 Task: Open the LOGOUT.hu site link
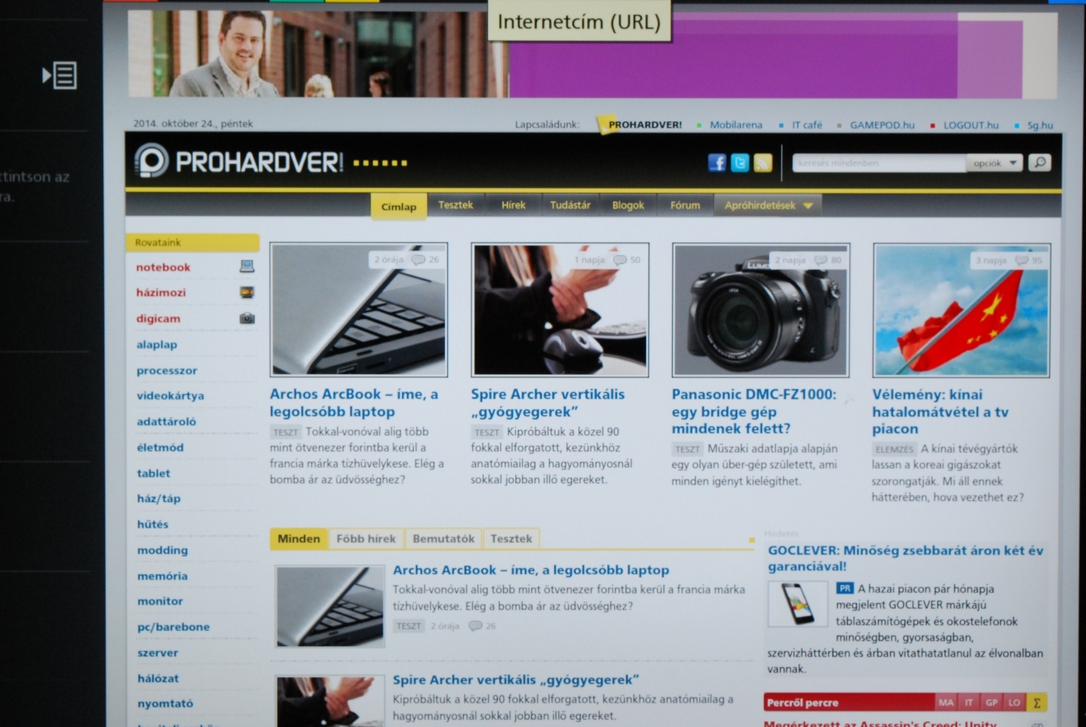coord(971,125)
